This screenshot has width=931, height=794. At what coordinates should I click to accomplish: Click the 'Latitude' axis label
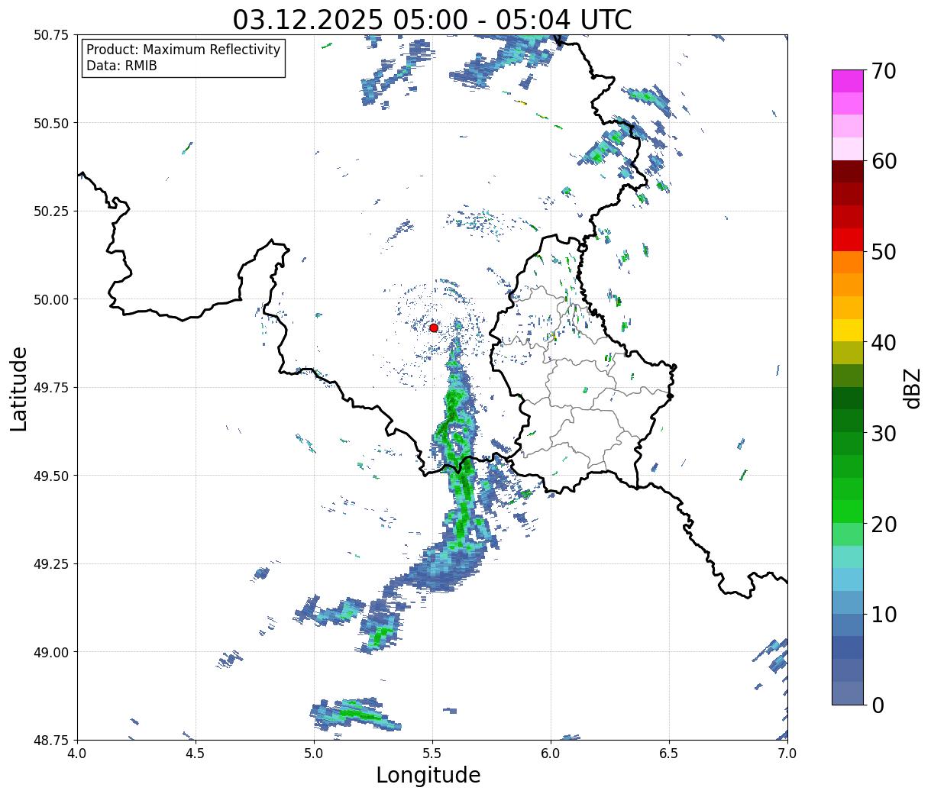(20, 389)
